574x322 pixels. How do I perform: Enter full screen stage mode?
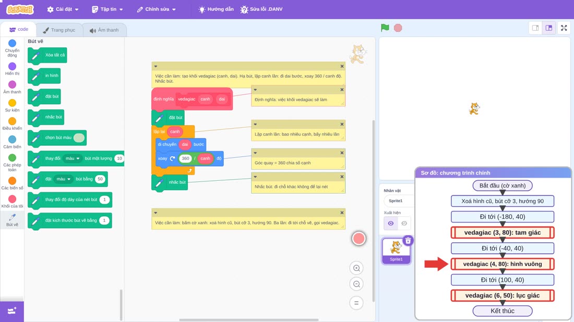click(564, 28)
